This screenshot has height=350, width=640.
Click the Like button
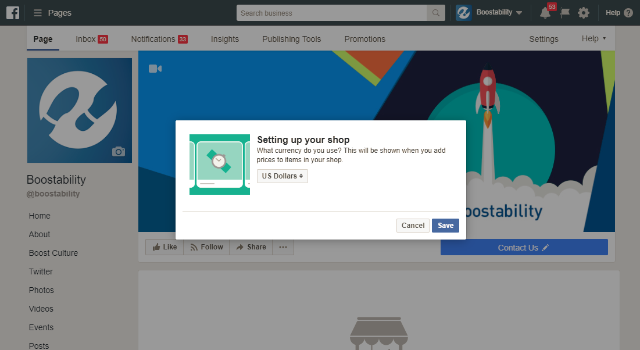[165, 247]
